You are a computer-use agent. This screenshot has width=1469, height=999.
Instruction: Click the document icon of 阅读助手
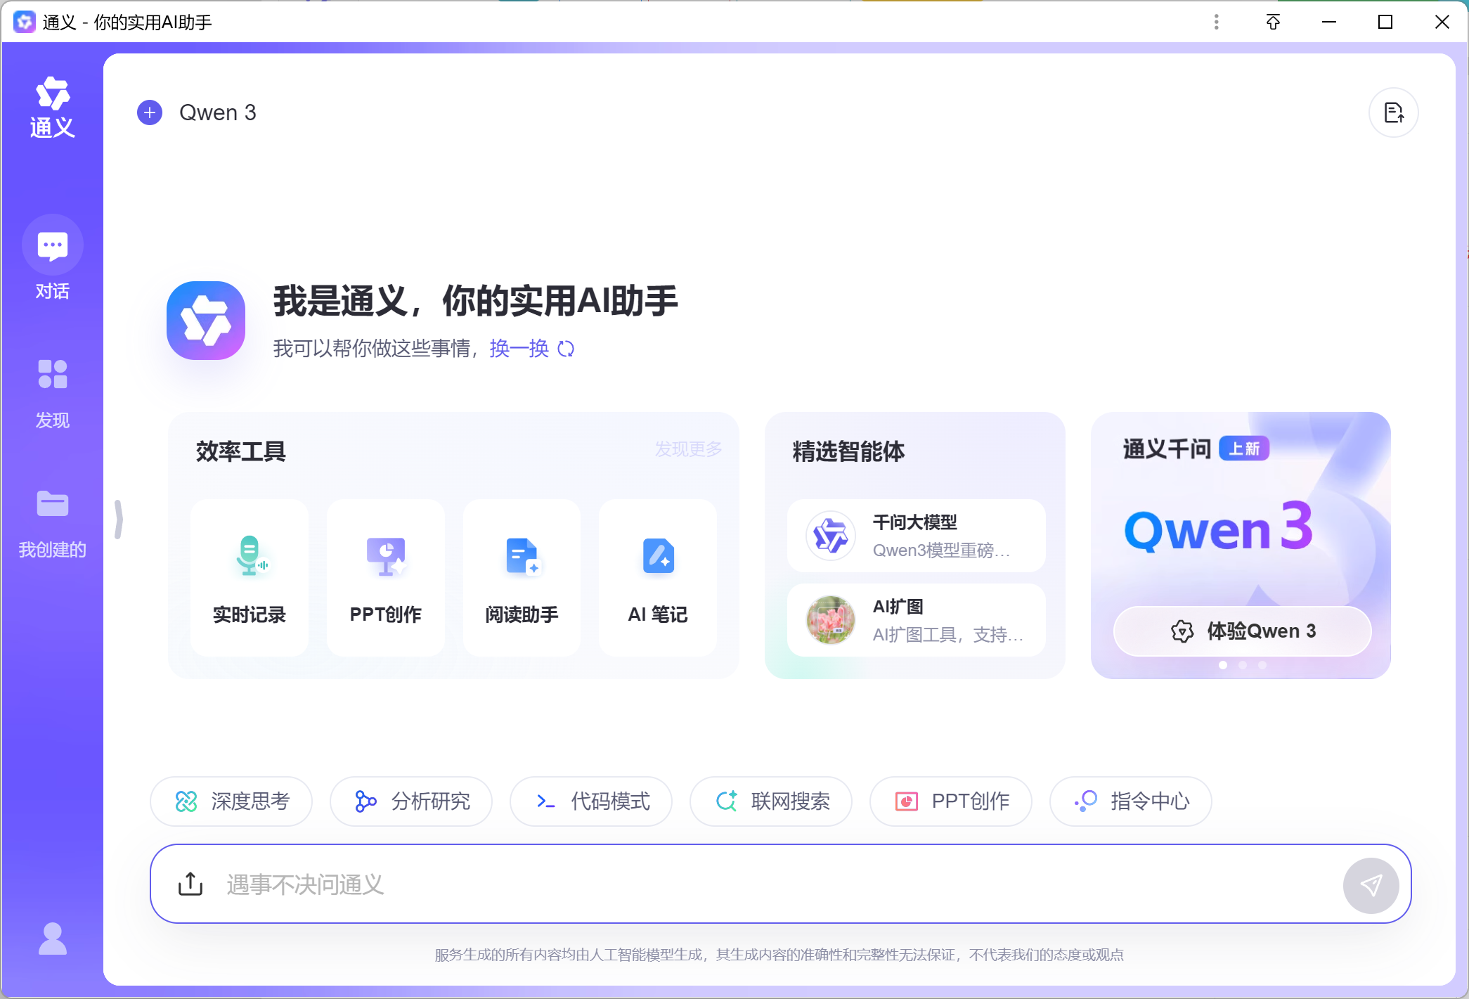click(x=522, y=556)
